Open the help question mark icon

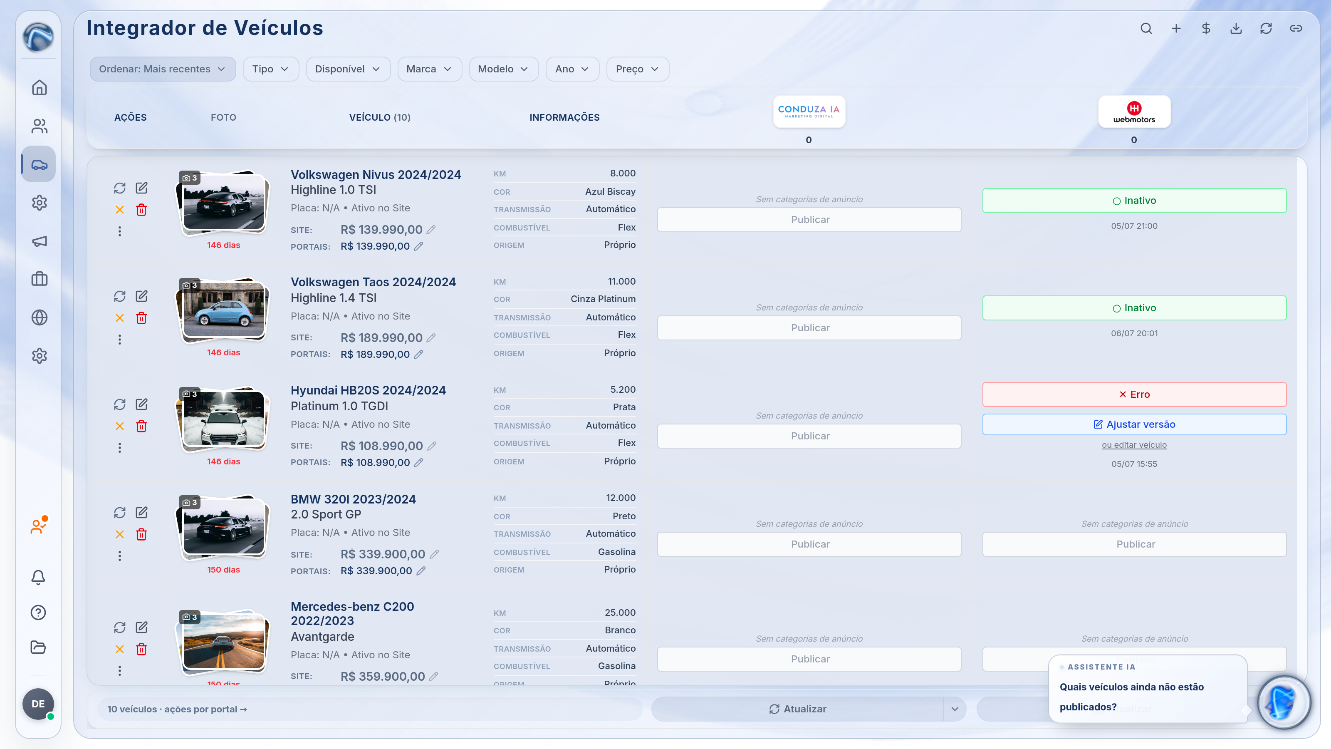coord(38,612)
